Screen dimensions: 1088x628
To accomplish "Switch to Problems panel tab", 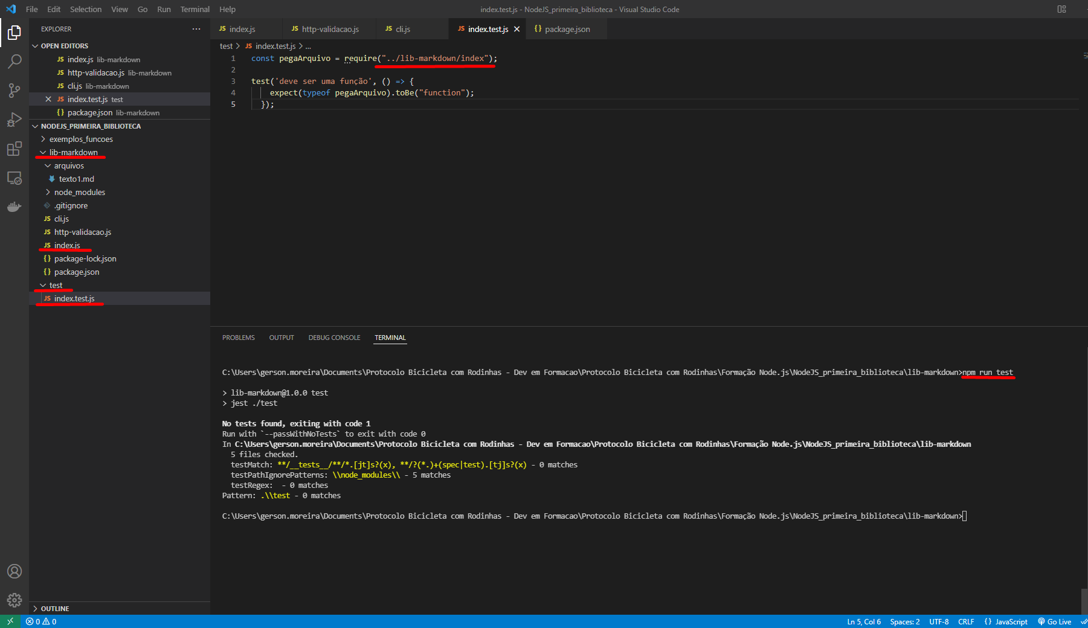I will coord(239,338).
